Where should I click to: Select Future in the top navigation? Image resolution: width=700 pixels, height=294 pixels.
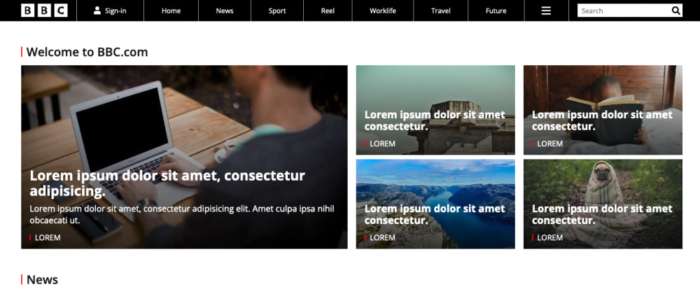tap(496, 10)
